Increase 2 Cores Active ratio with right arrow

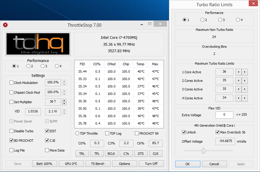point(245,81)
